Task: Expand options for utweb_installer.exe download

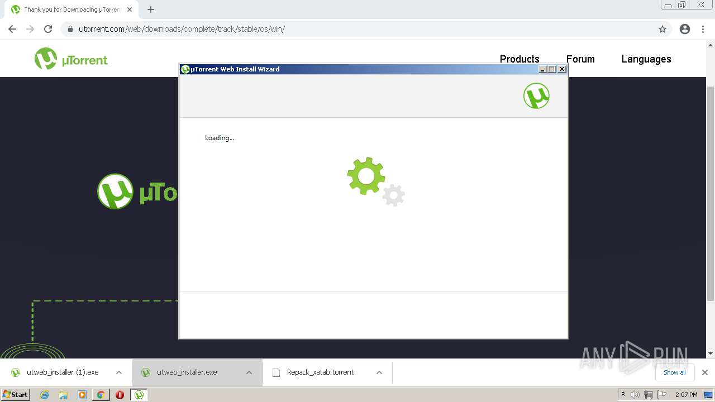Action: [x=249, y=372]
